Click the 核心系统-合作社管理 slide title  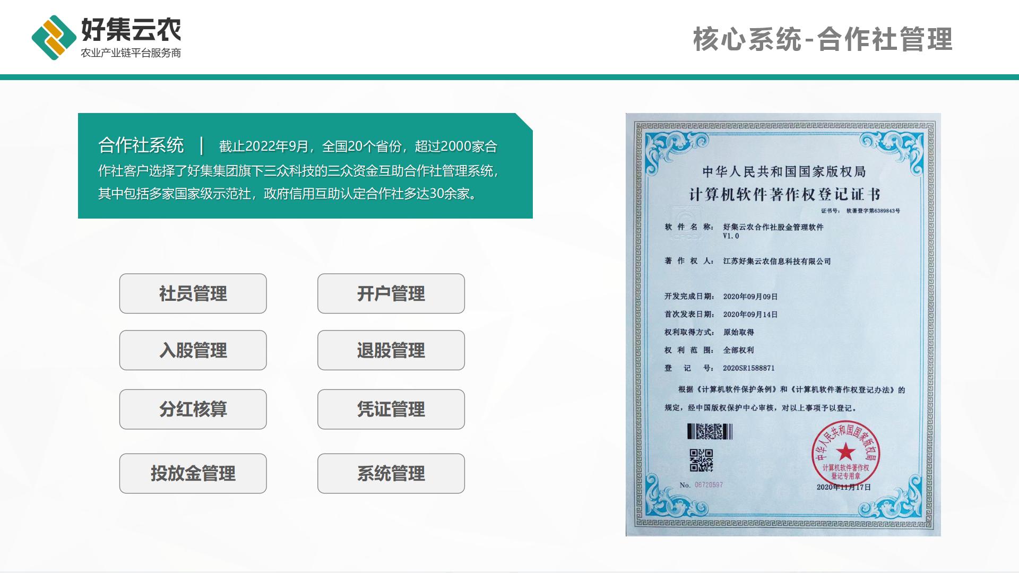click(x=823, y=39)
